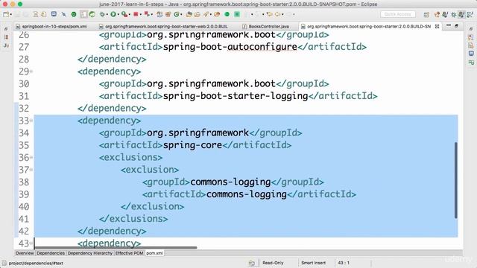Click the green refresh circular icon
Image resolution: width=477 pixels, height=268 pixels.
pos(92,14)
